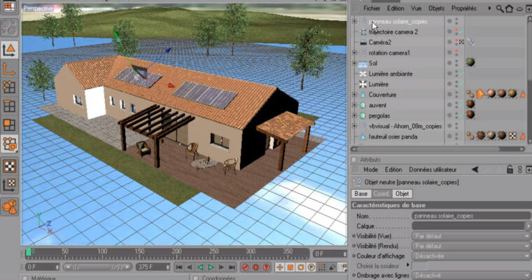The width and height of the screenshot is (532, 280).
Task: Open the Fichier menu
Action: click(372, 8)
